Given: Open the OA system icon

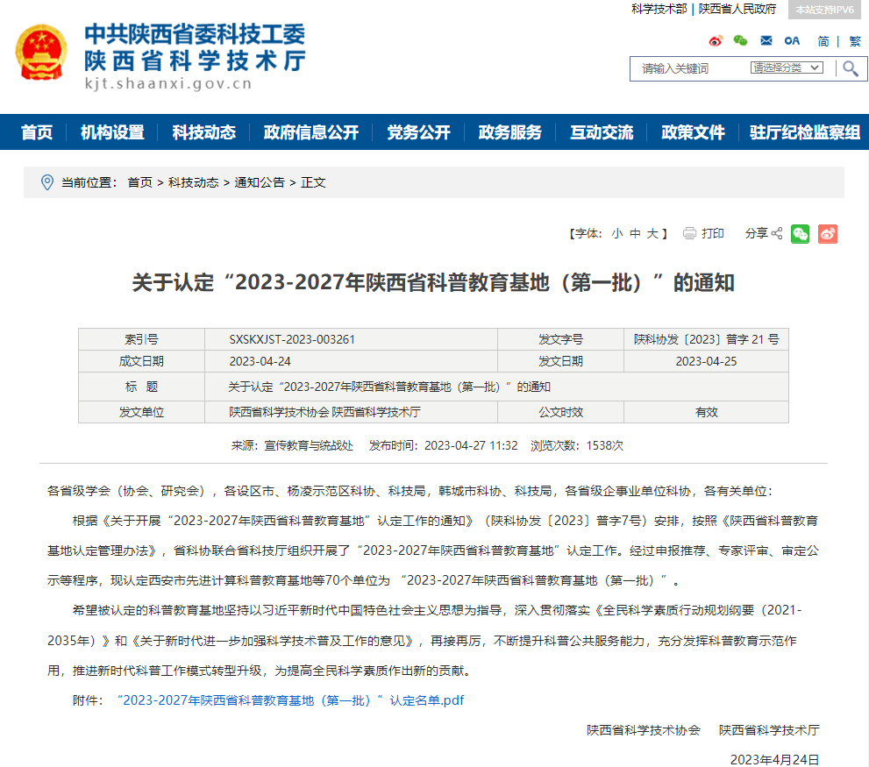Looking at the screenshot, I should click(x=792, y=41).
